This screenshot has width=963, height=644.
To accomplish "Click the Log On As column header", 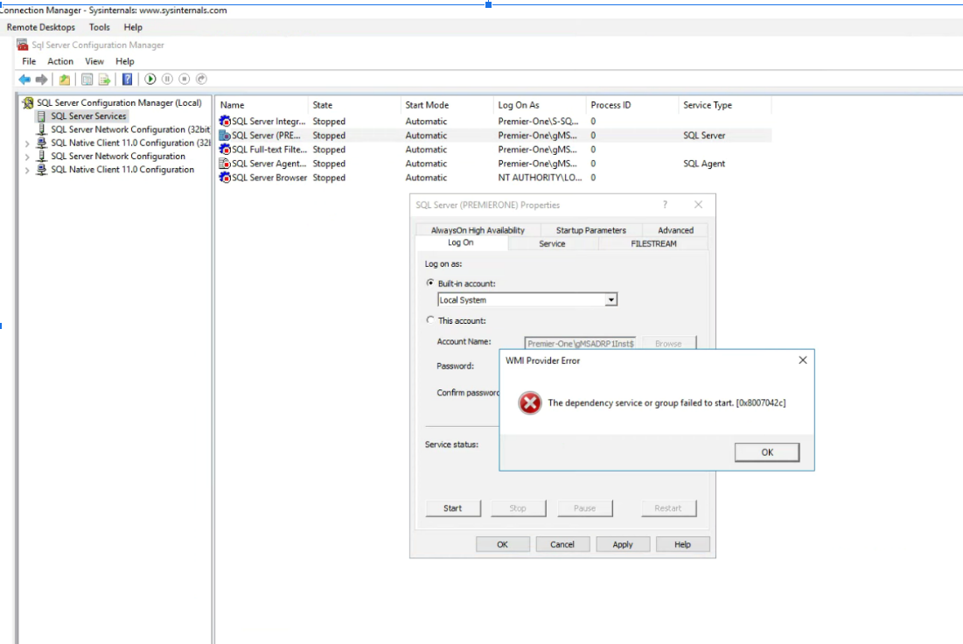I will click(540, 105).
